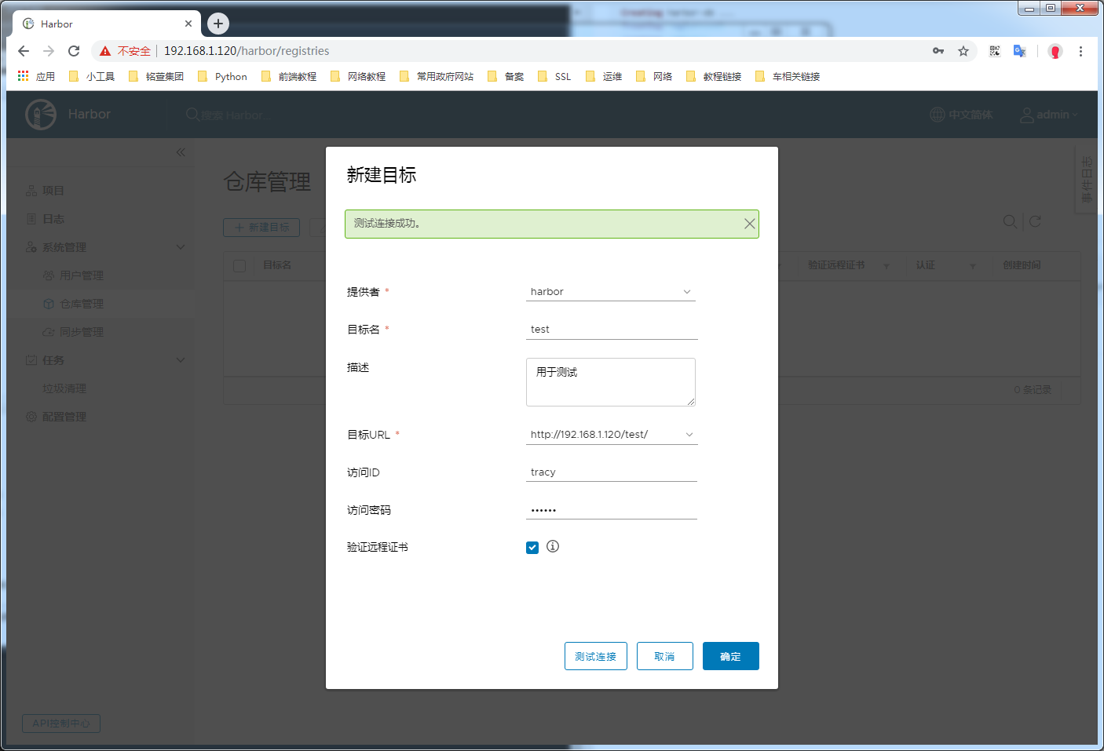The height and width of the screenshot is (751, 1104).
Task: Click the browser reload icon
Action: (74, 51)
